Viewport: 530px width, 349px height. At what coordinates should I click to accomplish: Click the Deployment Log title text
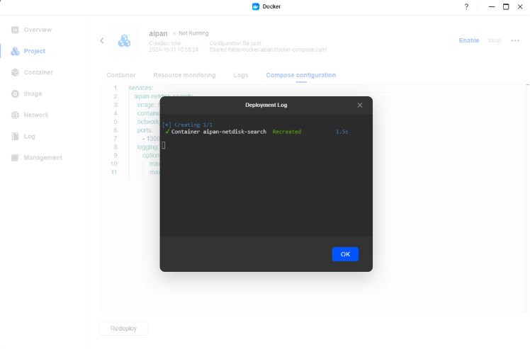(266, 105)
